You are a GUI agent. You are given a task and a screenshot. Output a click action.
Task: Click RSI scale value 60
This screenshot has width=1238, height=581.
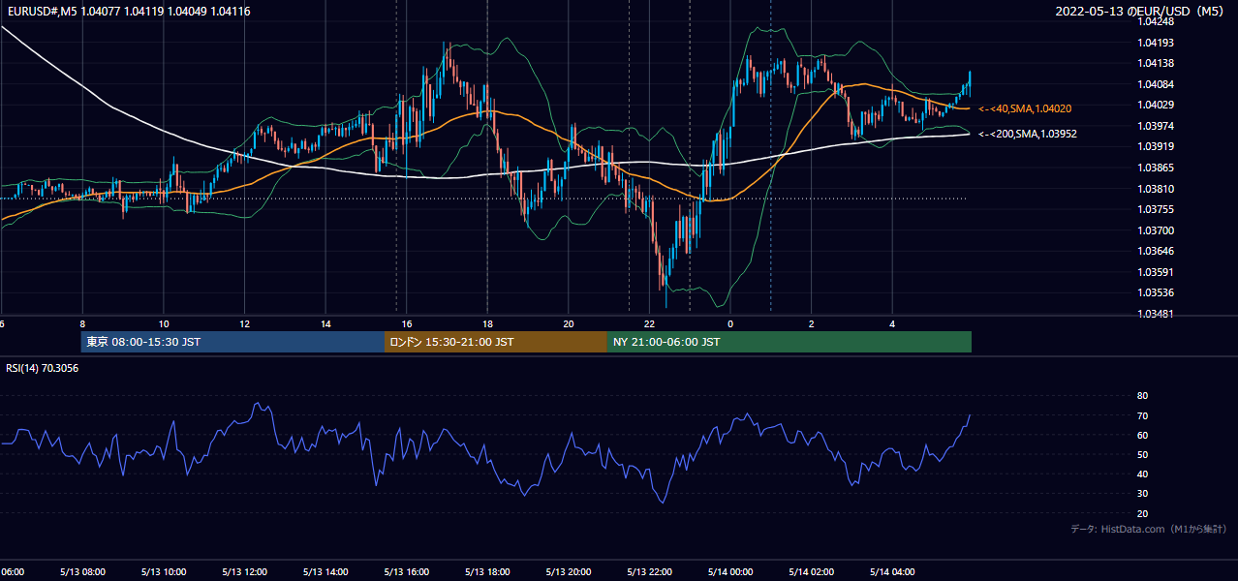click(x=1142, y=435)
